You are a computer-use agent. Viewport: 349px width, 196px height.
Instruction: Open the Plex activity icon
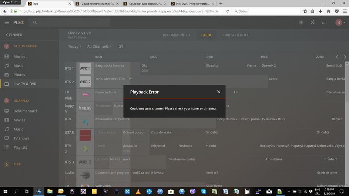coord(301,23)
